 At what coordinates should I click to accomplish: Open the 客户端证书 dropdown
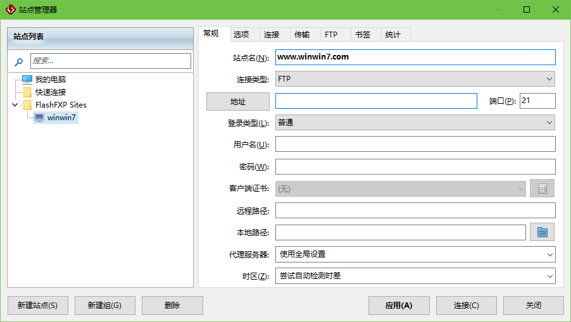(400, 189)
